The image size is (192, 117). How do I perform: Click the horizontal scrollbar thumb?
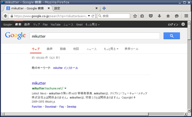tap(76, 114)
